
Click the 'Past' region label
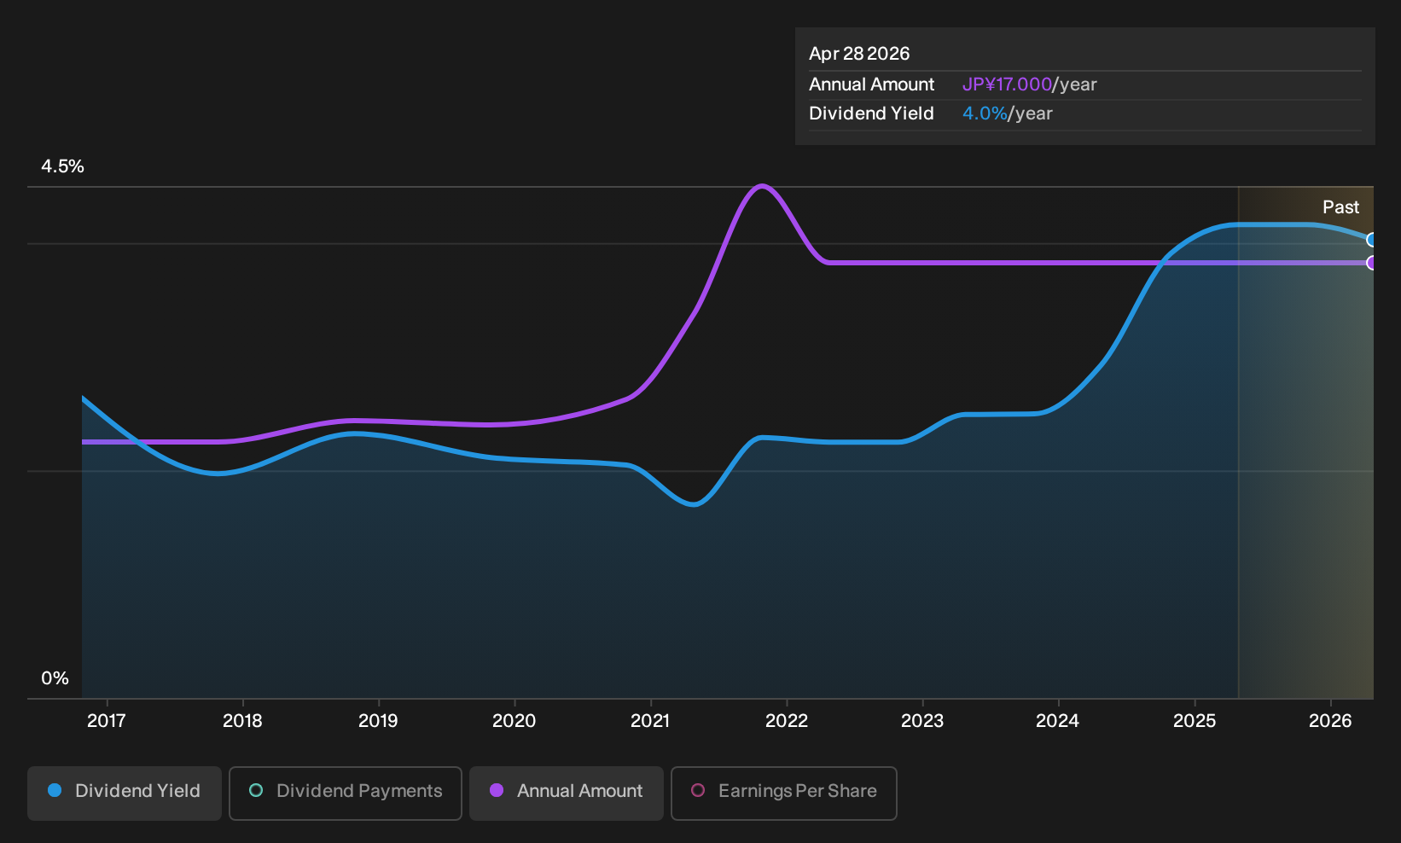(x=1340, y=207)
